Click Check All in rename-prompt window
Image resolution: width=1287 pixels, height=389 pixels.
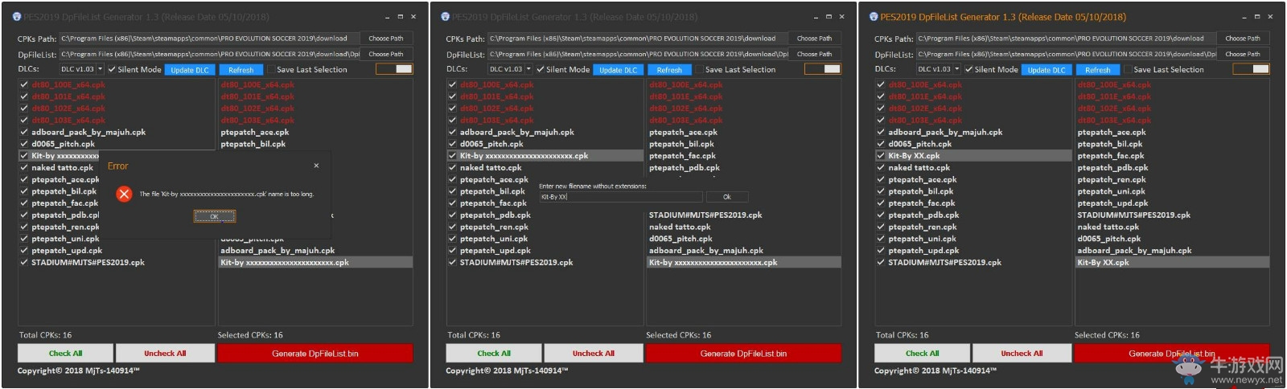point(494,353)
